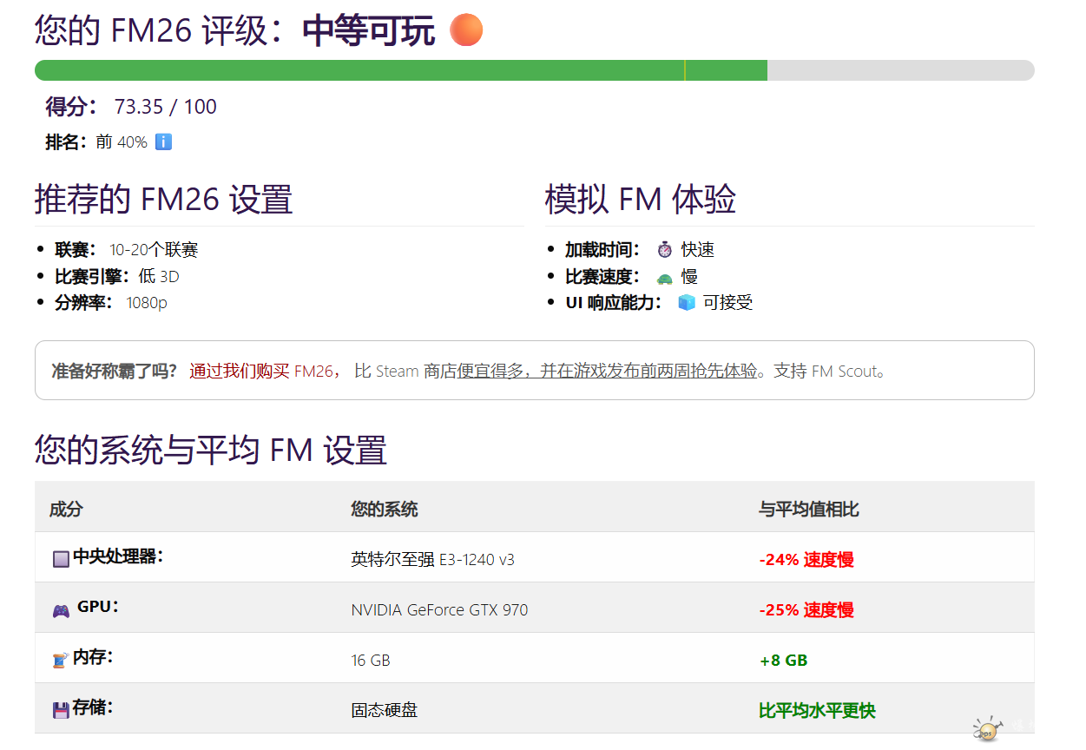
Task: Click the 成分 column header
Action: coord(66,510)
